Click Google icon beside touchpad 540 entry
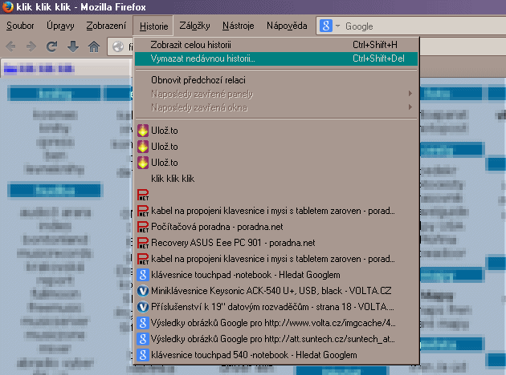Screen dimensions: 506x375 [x=143, y=355]
